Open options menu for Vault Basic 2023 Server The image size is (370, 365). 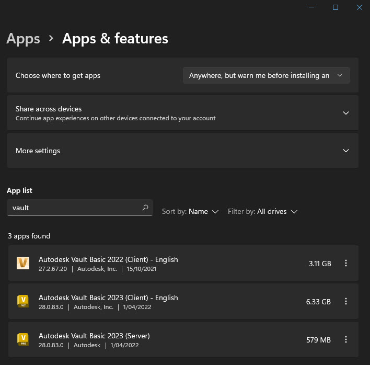coord(345,339)
